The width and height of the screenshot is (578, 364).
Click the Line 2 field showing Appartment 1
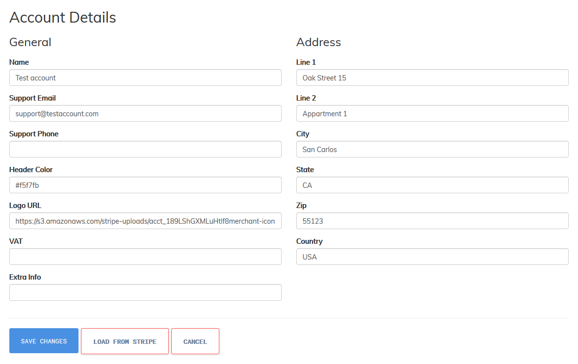(x=432, y=113)
